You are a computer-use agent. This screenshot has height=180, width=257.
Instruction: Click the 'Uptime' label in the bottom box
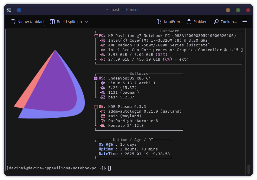pyautogui.click(x=106, y=149)
